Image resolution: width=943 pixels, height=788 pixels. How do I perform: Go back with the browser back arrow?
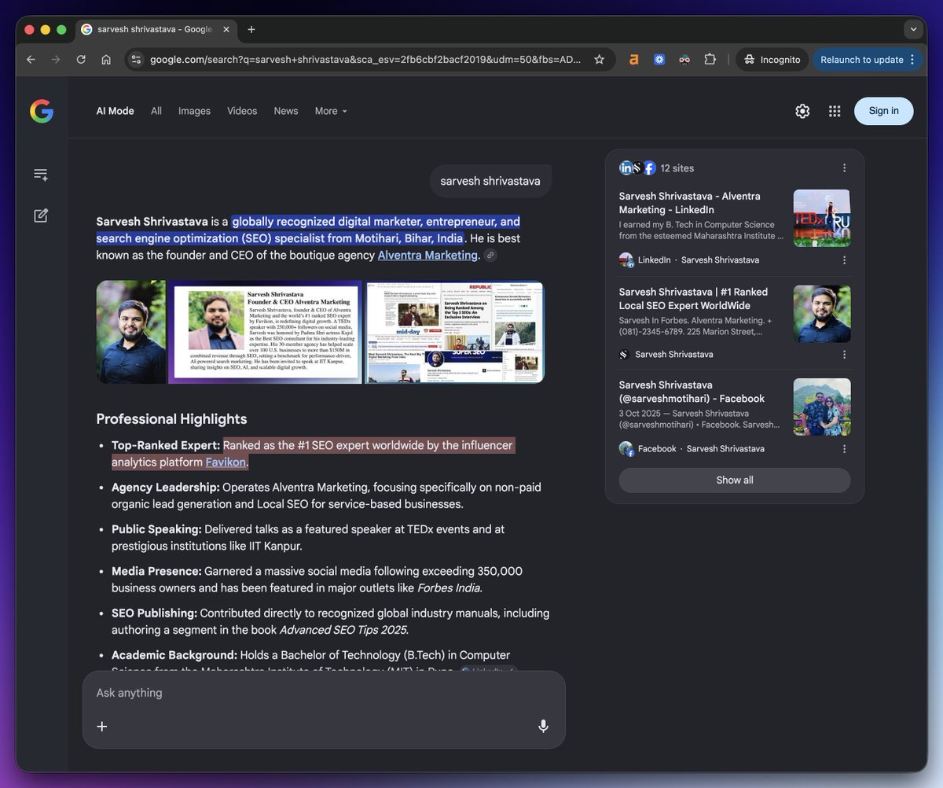[31, 60]
